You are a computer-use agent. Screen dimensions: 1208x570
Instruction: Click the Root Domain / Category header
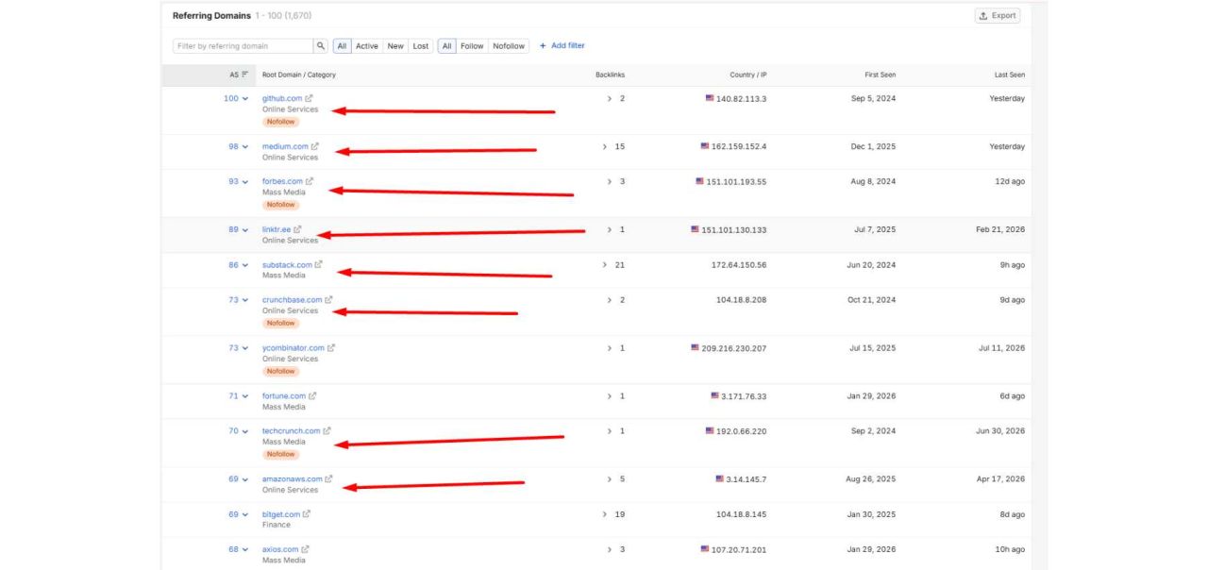point(299,75)
